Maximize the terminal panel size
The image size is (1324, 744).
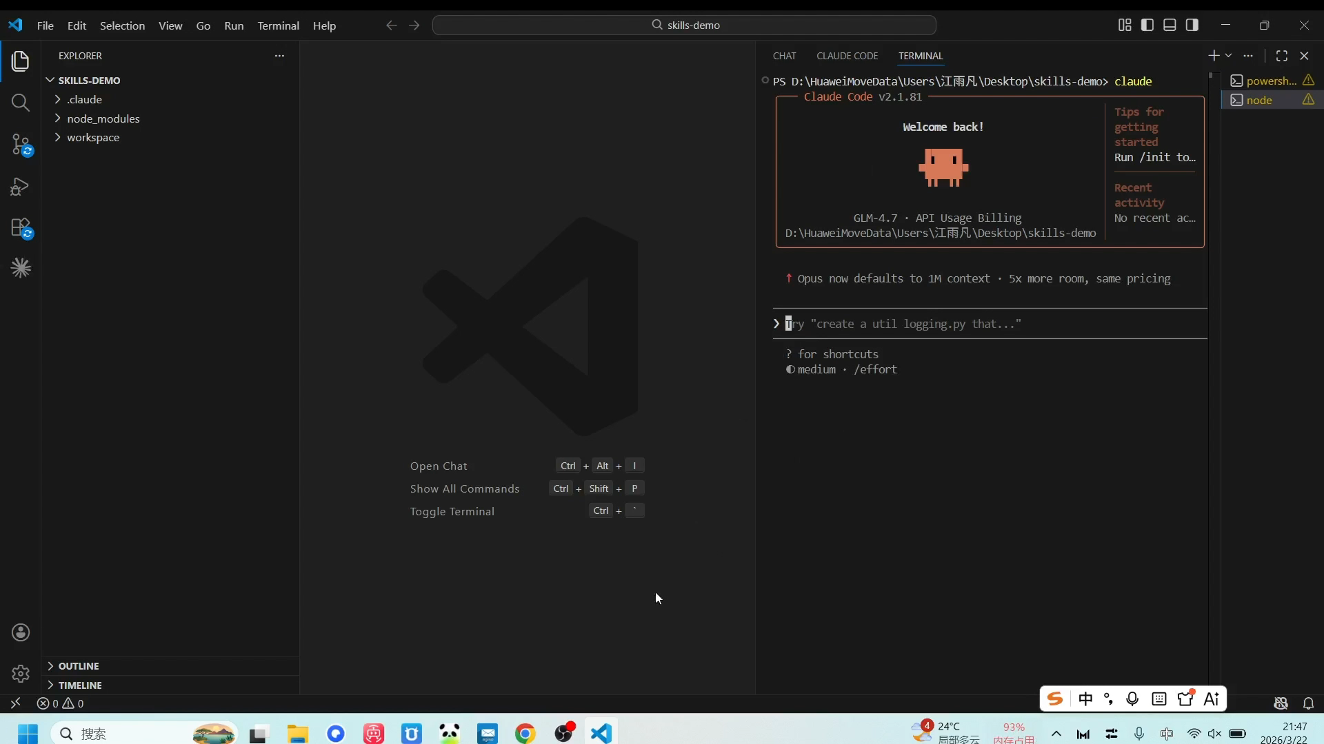tap(1281, 56)
